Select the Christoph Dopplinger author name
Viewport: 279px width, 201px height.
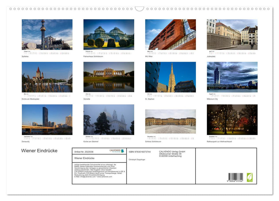click(x=137, y=159)
